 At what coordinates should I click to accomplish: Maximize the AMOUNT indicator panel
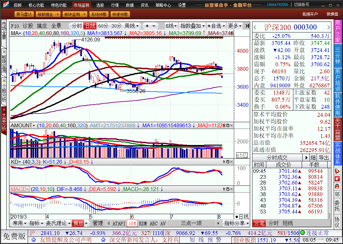pos(228,126)
